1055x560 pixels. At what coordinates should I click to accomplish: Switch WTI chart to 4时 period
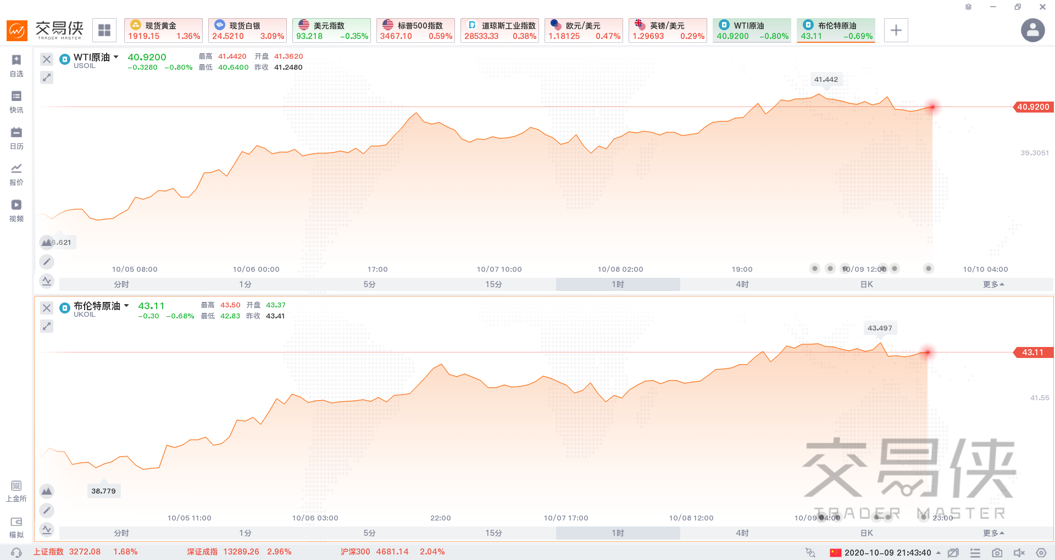tap(742, 284)
